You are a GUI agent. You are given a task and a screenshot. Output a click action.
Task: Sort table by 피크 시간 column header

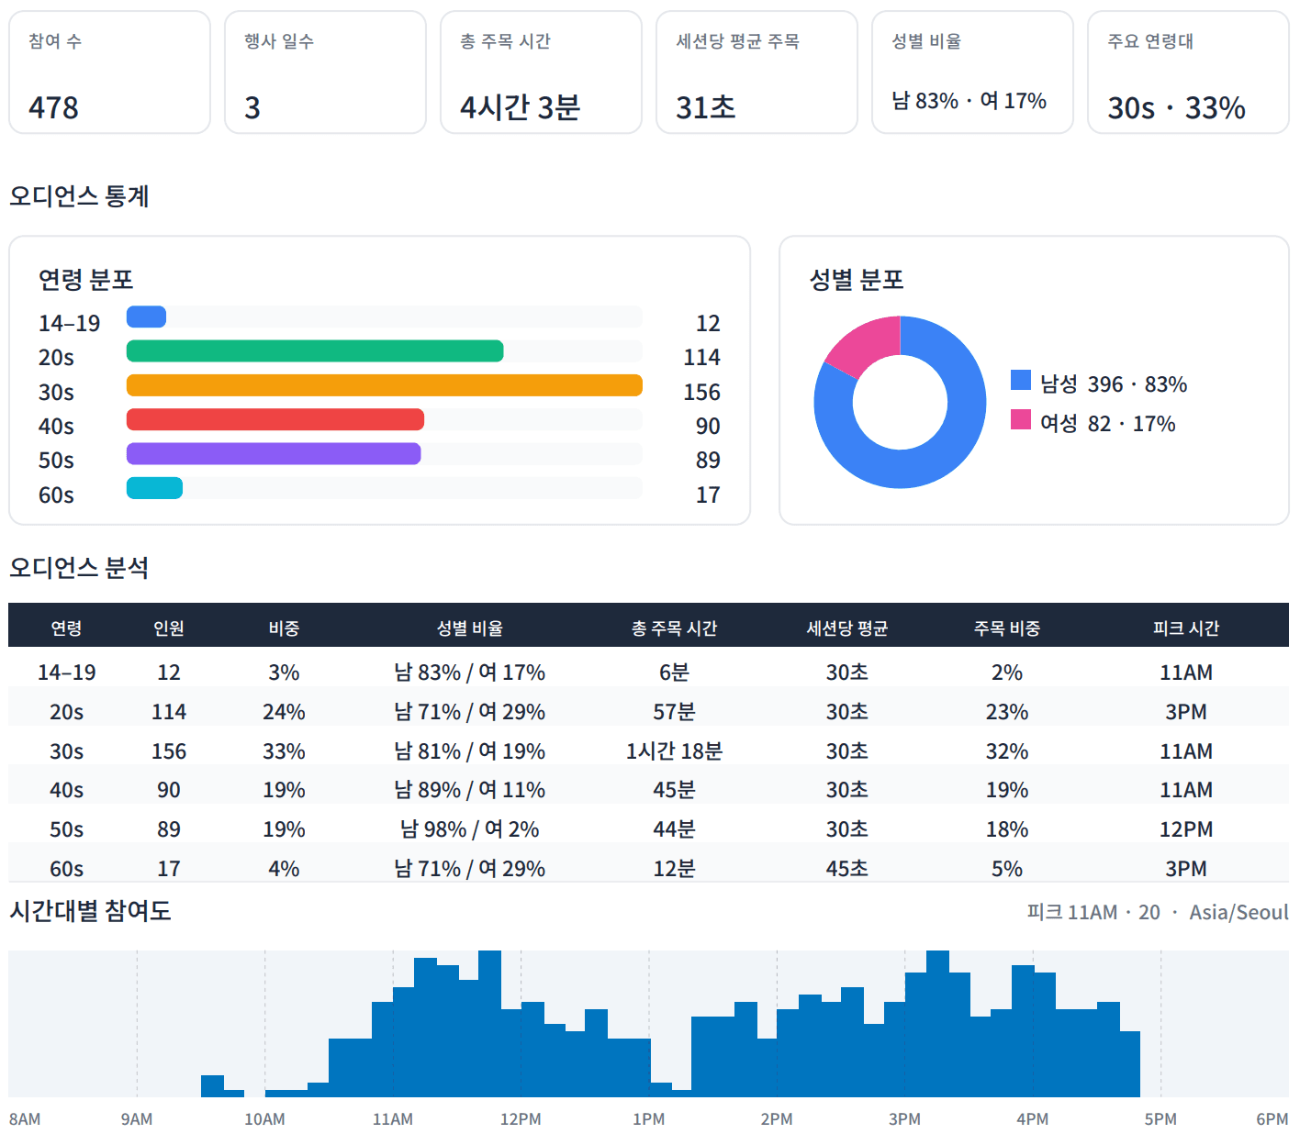[1186, 628]
